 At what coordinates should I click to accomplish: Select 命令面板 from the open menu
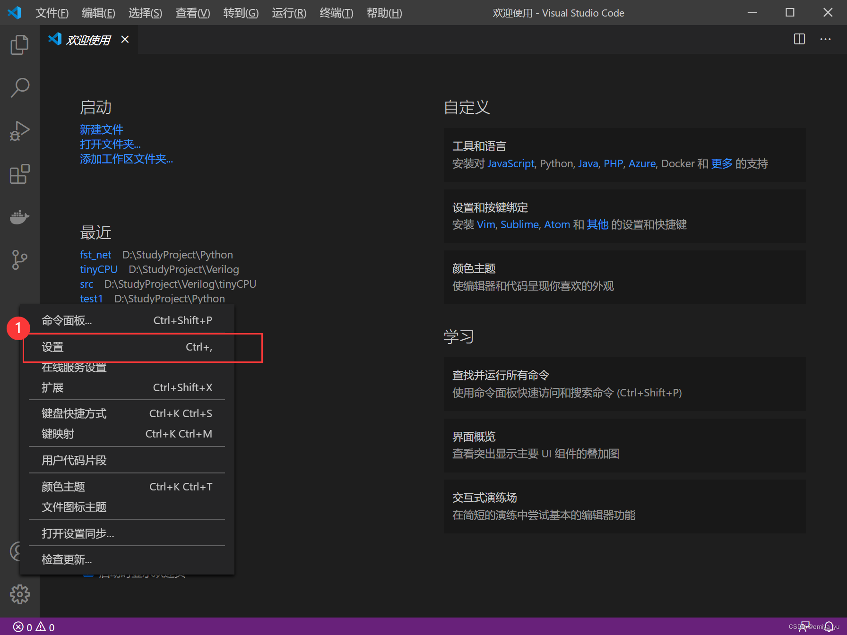pos(66,320)
